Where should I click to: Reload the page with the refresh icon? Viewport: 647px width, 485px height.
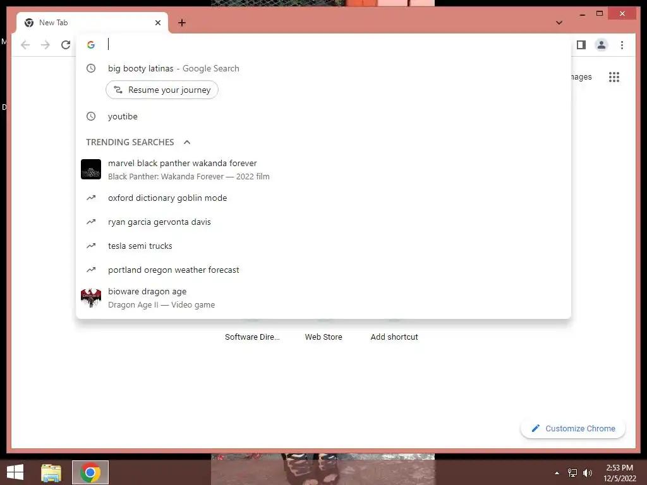pyautogui.click(x=66, y=45)
